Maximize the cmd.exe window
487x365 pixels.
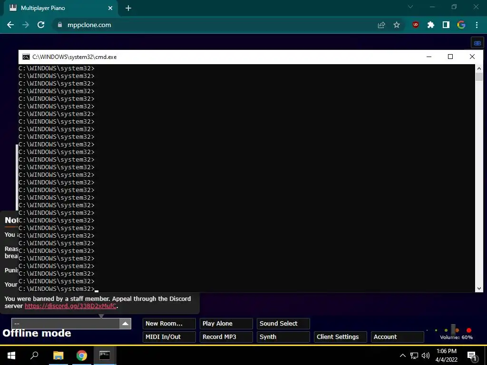pyautogui.click(x=450, y=57)
